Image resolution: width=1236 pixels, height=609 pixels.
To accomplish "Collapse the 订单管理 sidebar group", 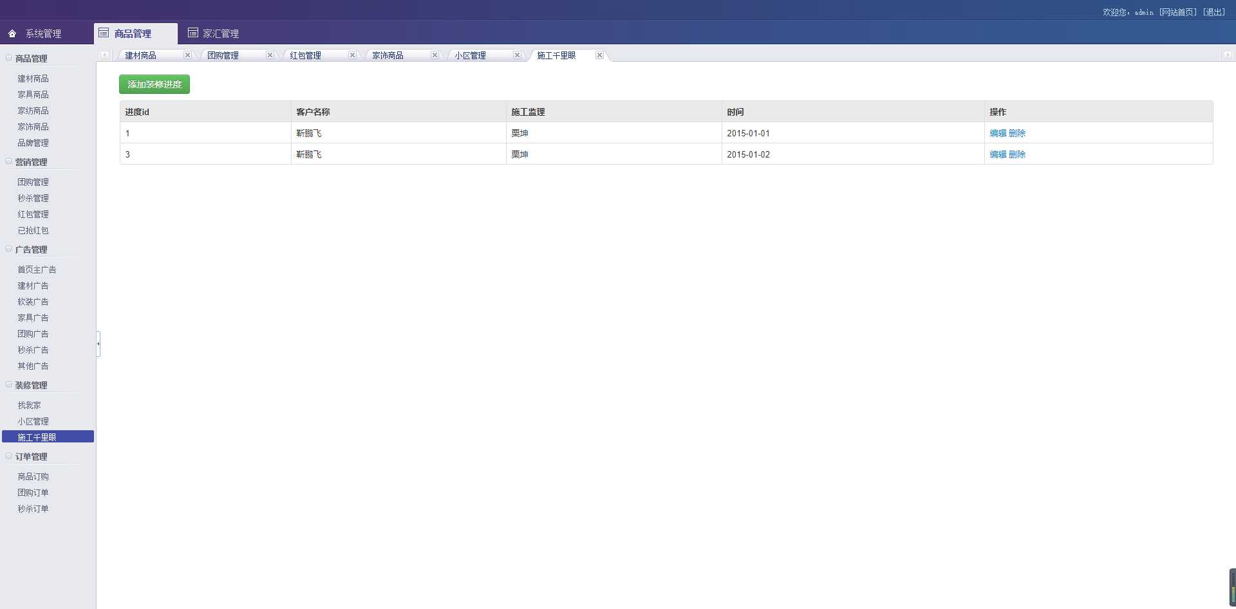I will click(8, 456).
